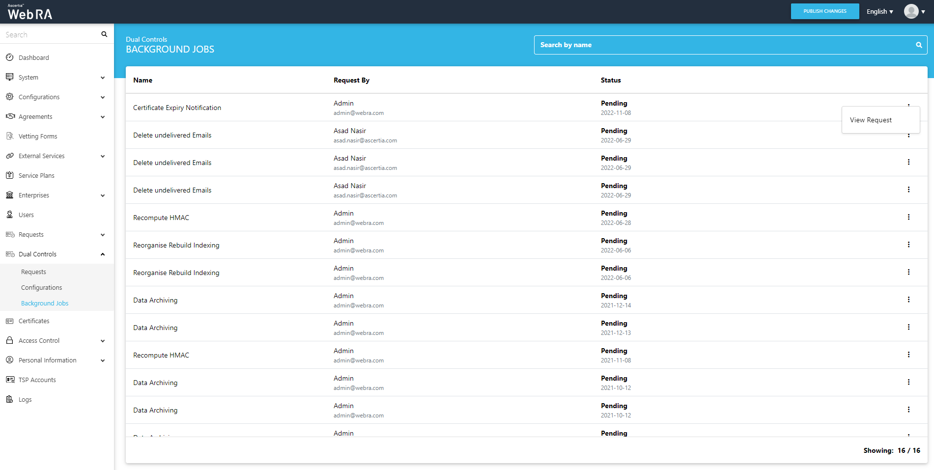Image resolution: width=934 pixels, height=470 pixels.
Task: Collapse the Dual Controls section
Action: click(103, 254)
